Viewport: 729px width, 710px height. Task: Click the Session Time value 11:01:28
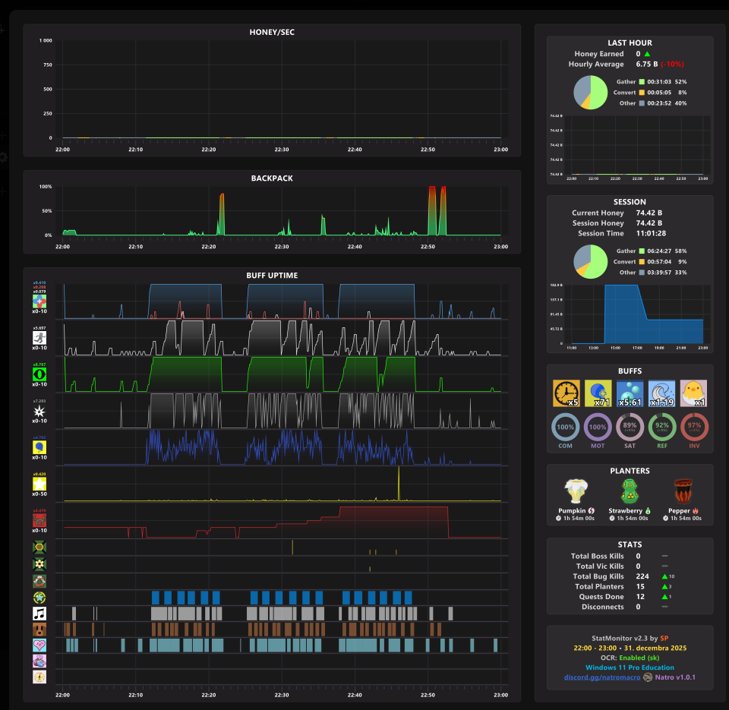[651, 233]
